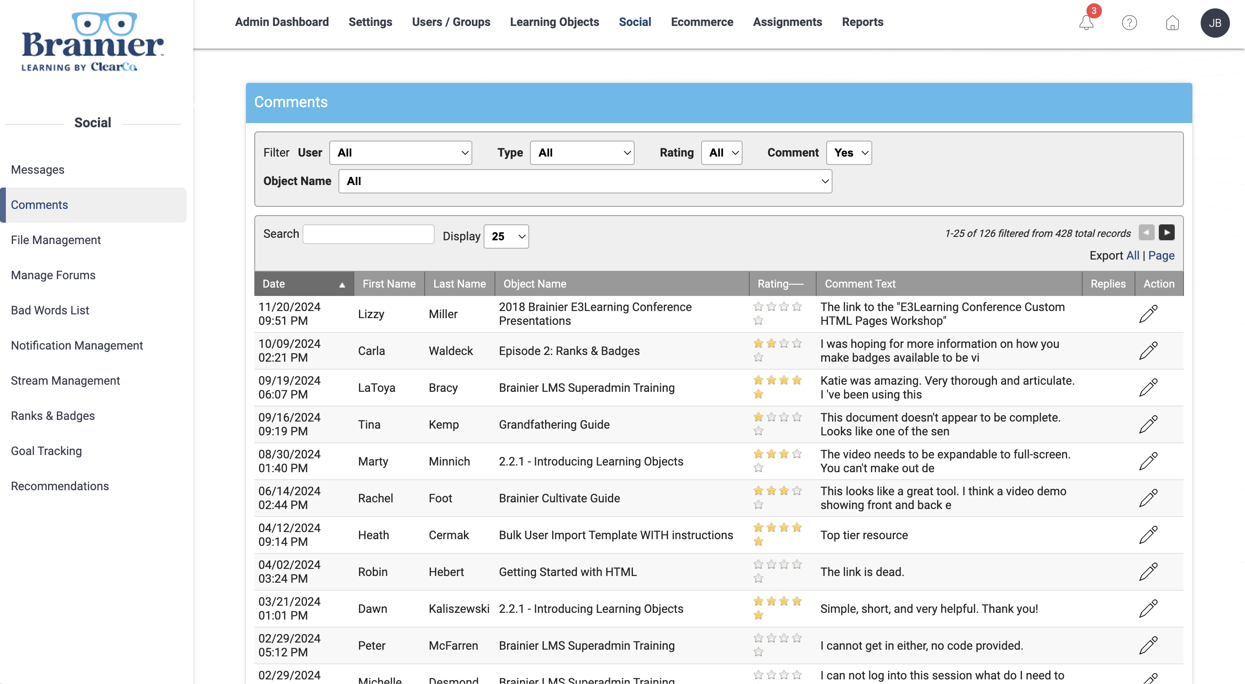Open the Assignments menu

[x=787, y=22]
